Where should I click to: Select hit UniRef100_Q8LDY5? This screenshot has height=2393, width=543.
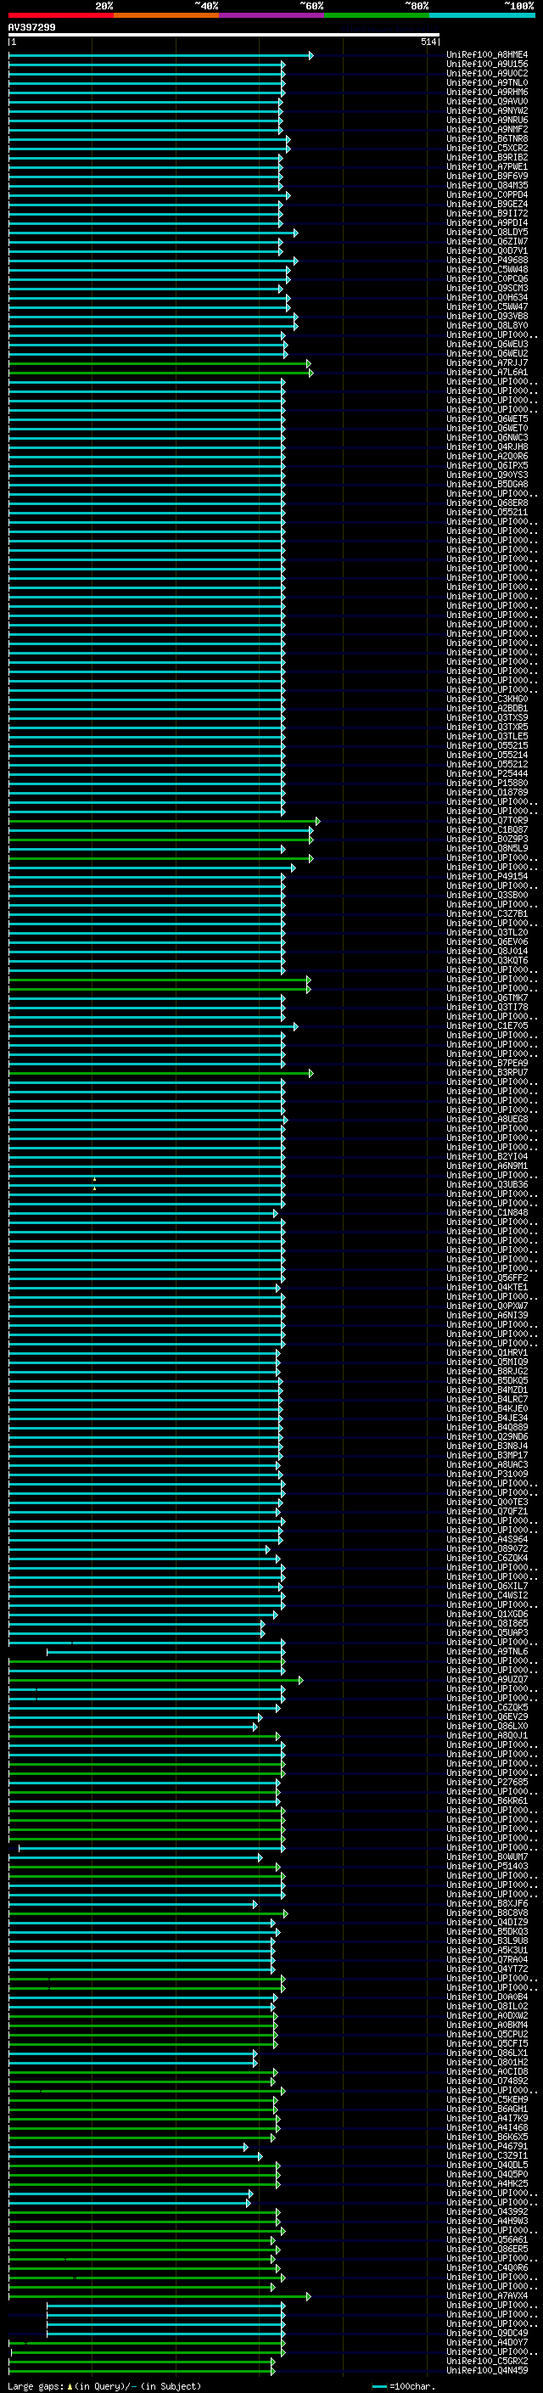click(x=487, y=233)
